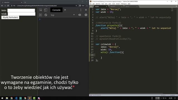Image resolution: width=178 pixels, height=100 pixels.
Task: Open File Explorer from the taskbar
Action: click(7, 98)
